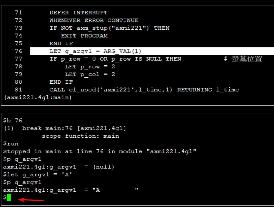The width and height of the screenshot is (274, 207).
Task: Click the "$b 76" breakpoint command
Action: click(x=13, y=120)
